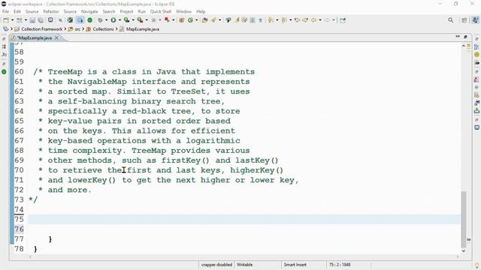Open the Refactor menu
The width and height of the screenshot is (481, 270).
tap(51, 11)
